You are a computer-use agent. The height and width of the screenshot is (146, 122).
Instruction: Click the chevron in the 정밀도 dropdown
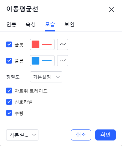(58, 77)
